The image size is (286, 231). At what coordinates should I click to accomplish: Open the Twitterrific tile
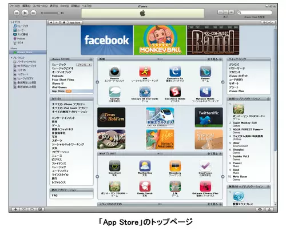(209, 117)
